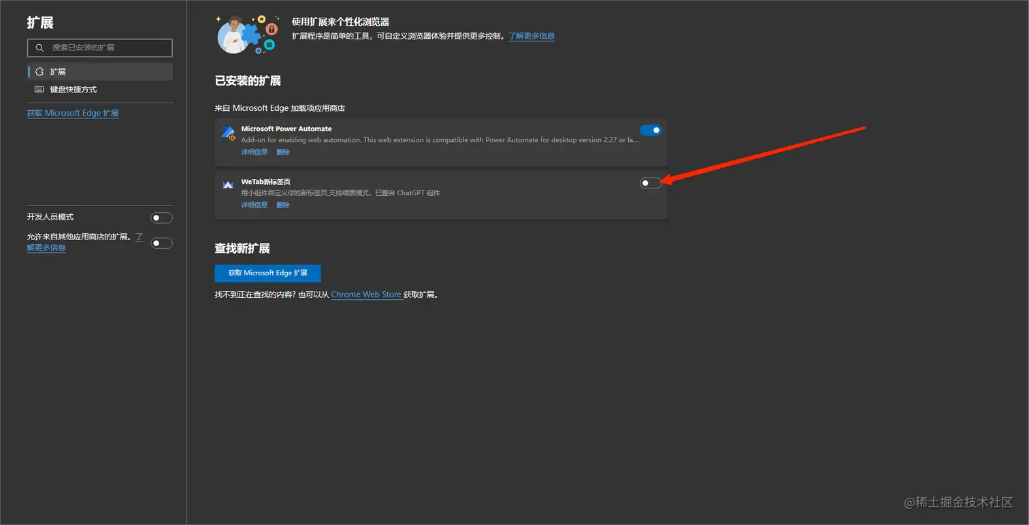Select the 扩展 sidebar menu item
Viewport: 1029px width, 525px height.
(x=100, y=71)
